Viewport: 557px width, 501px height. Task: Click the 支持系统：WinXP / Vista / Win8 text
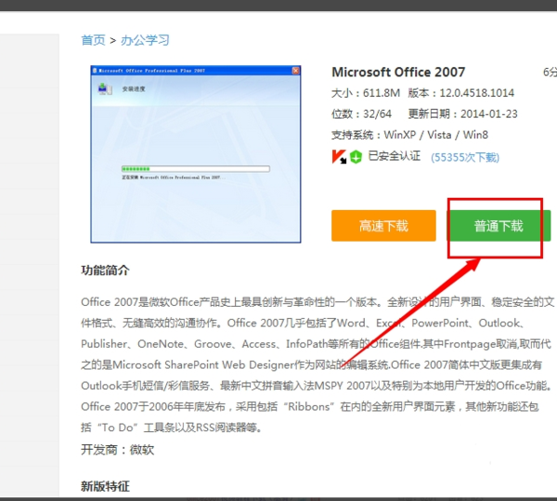click(409, 135)
